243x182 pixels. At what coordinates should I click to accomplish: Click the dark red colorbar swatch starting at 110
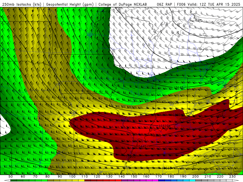tap(87, 180)
